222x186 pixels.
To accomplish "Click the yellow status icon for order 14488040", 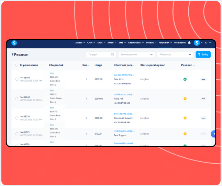I will coord(185,99).
